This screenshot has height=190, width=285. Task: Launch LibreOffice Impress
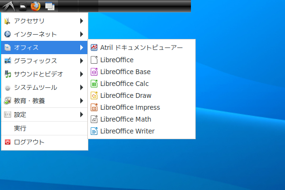click(142, 107)
